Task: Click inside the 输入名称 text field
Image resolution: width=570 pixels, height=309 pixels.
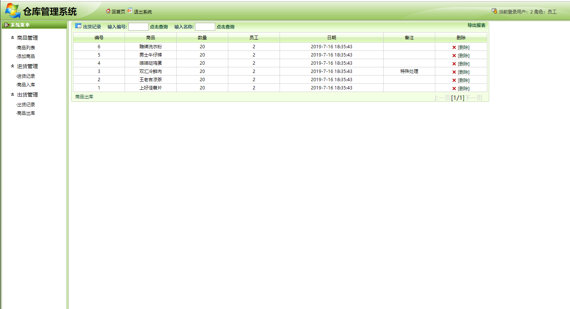Action: click(205, 26)
